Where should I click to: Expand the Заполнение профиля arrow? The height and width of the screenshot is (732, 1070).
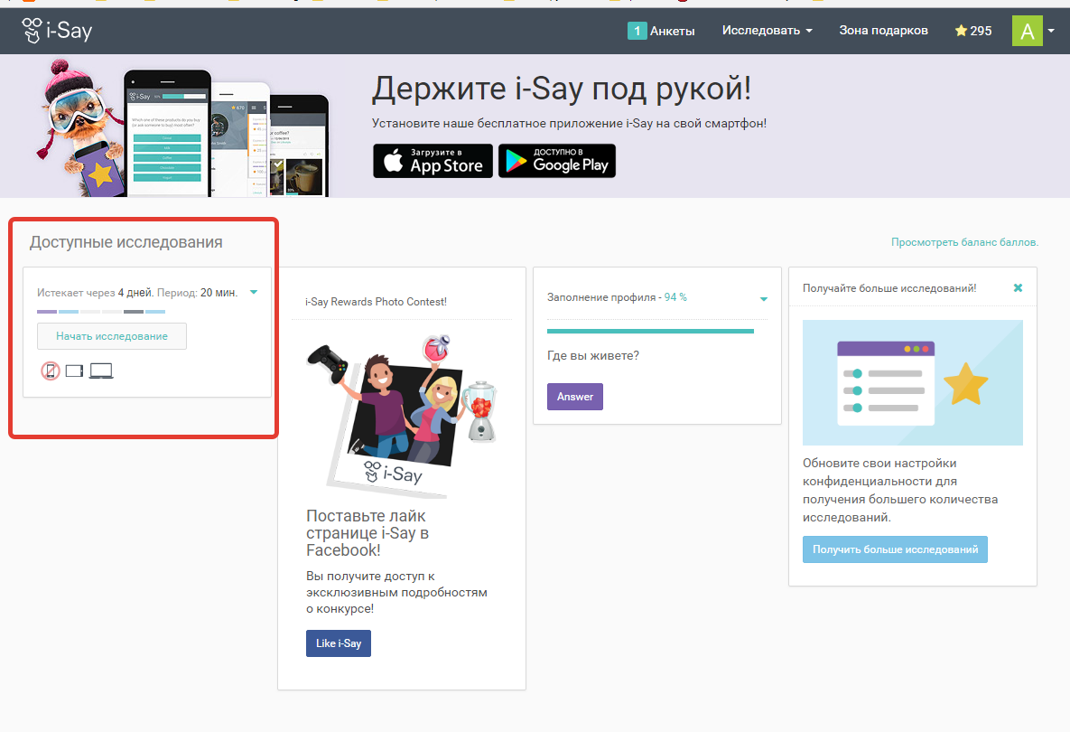click(x=764, y=299)
